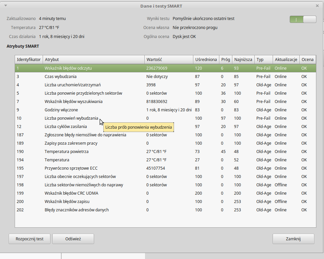The width and height of the screenshot is (324, 259).
Task: Click the Offline cell in row 200
Action: coord(281,202)
